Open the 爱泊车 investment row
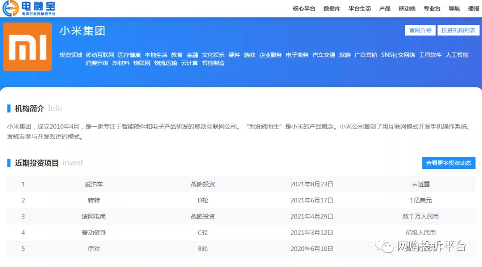Viewport: 482px width, 267px height. 241,184
